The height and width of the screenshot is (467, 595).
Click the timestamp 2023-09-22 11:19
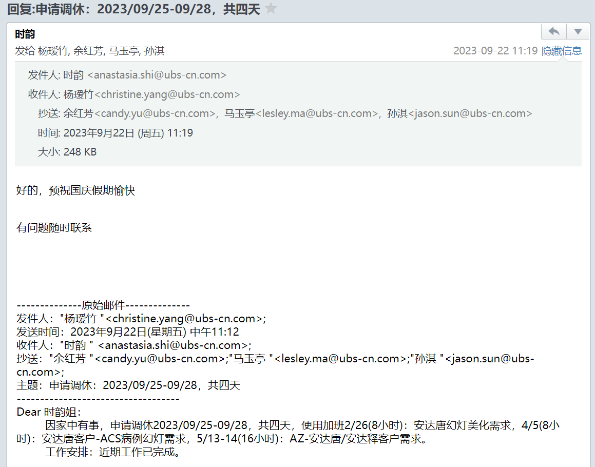[x=495, y=51]
